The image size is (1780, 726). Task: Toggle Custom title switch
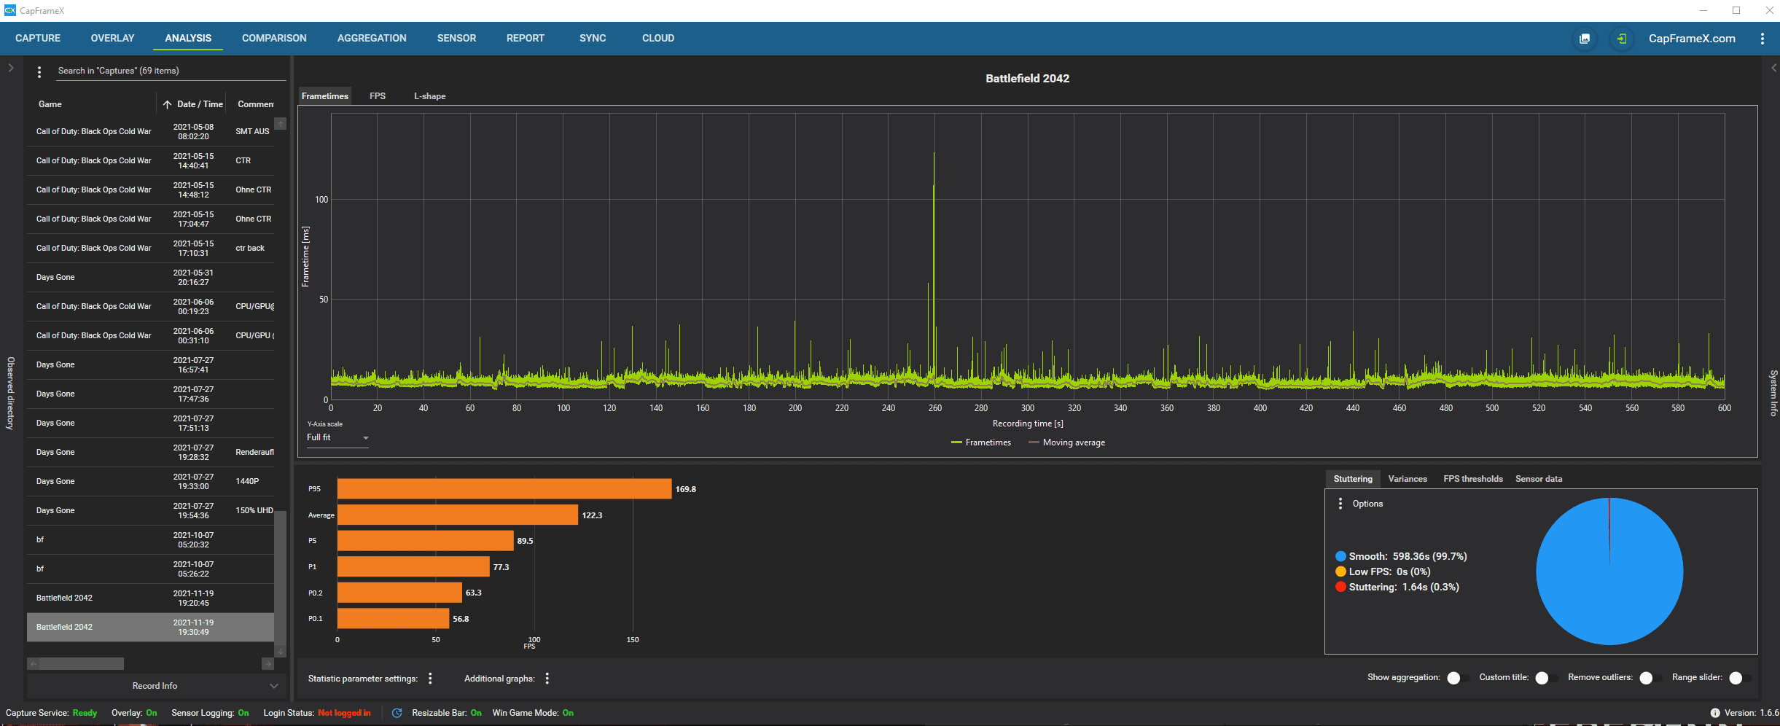(x=1545, y=678)
